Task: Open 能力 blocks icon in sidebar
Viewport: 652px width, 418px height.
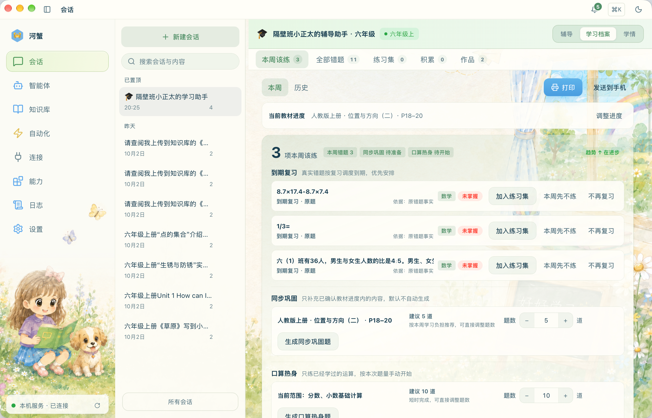Action: pos(18,181)
